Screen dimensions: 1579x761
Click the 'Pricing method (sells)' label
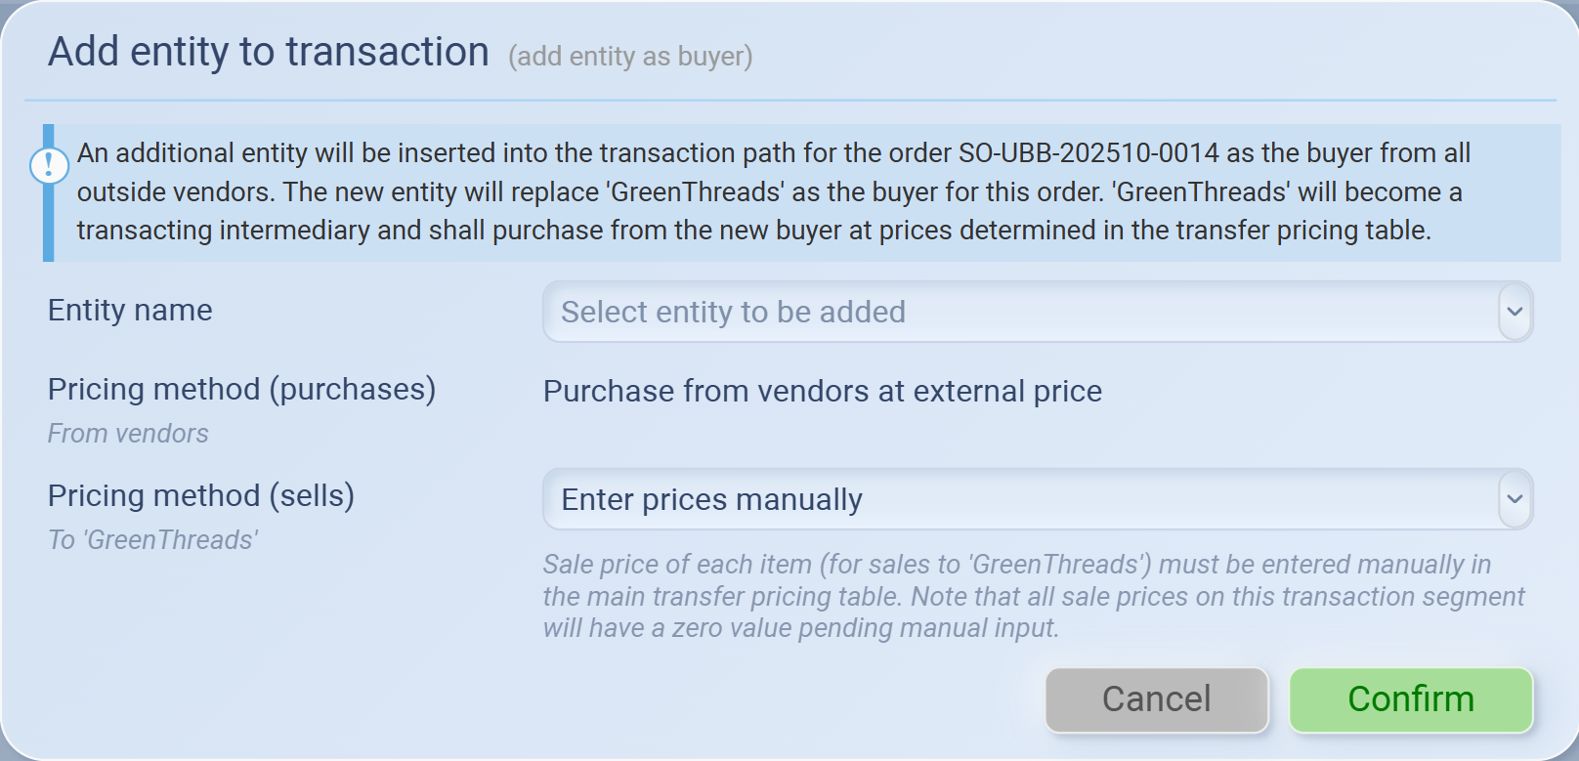[201, 495]
